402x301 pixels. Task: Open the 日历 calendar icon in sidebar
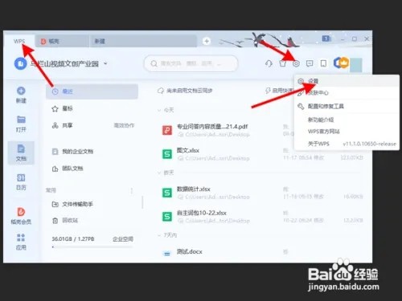[21, 177]
